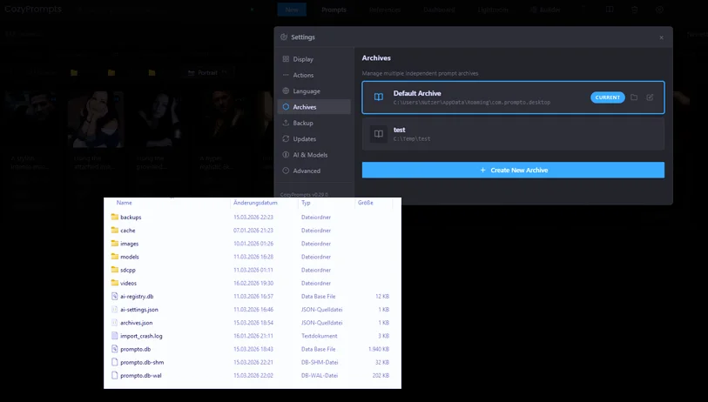708x402 pixels.
Task: Click the book icon of the test archive
Action: [x=378, y=134]
